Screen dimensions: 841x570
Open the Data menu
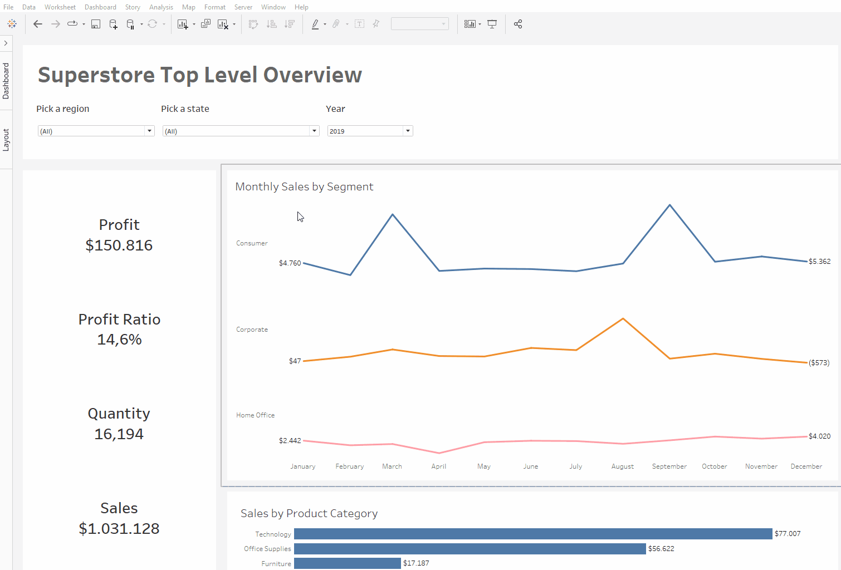pos(29,7)
